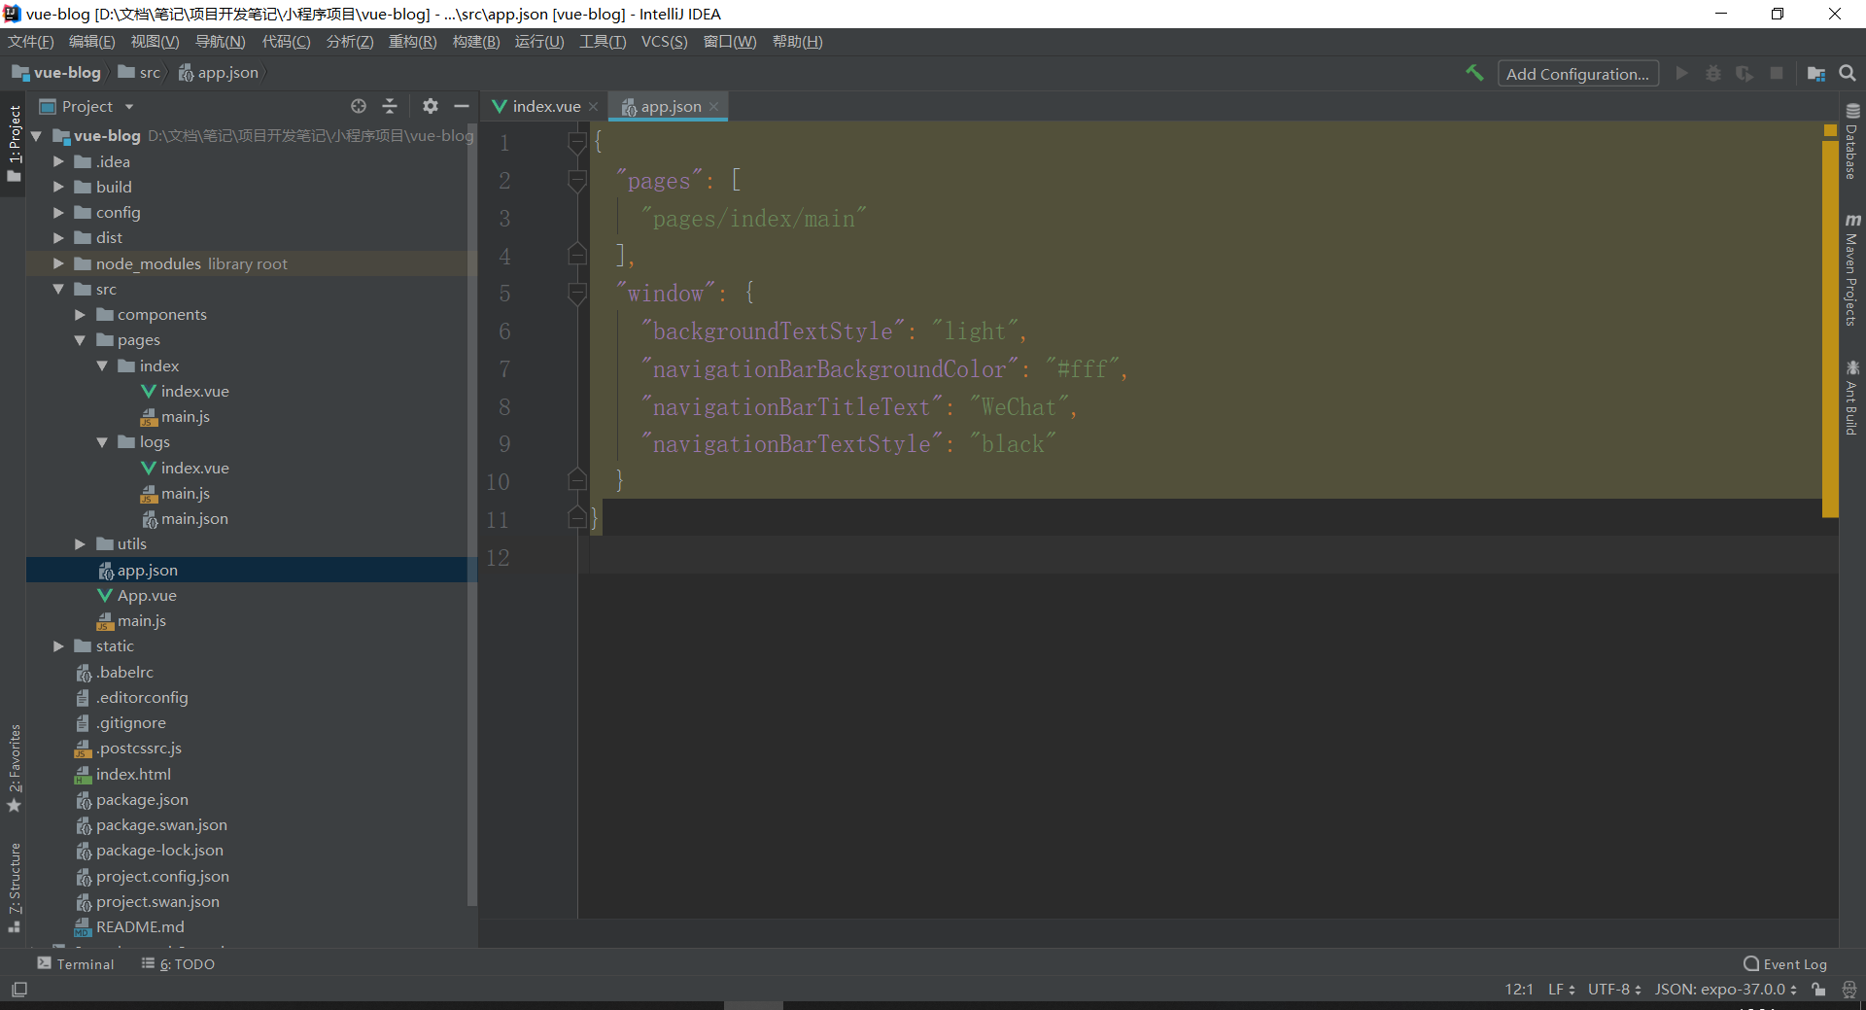
Task: Toggle the tool window bars icon in status bar
Action: pos(19,990)
